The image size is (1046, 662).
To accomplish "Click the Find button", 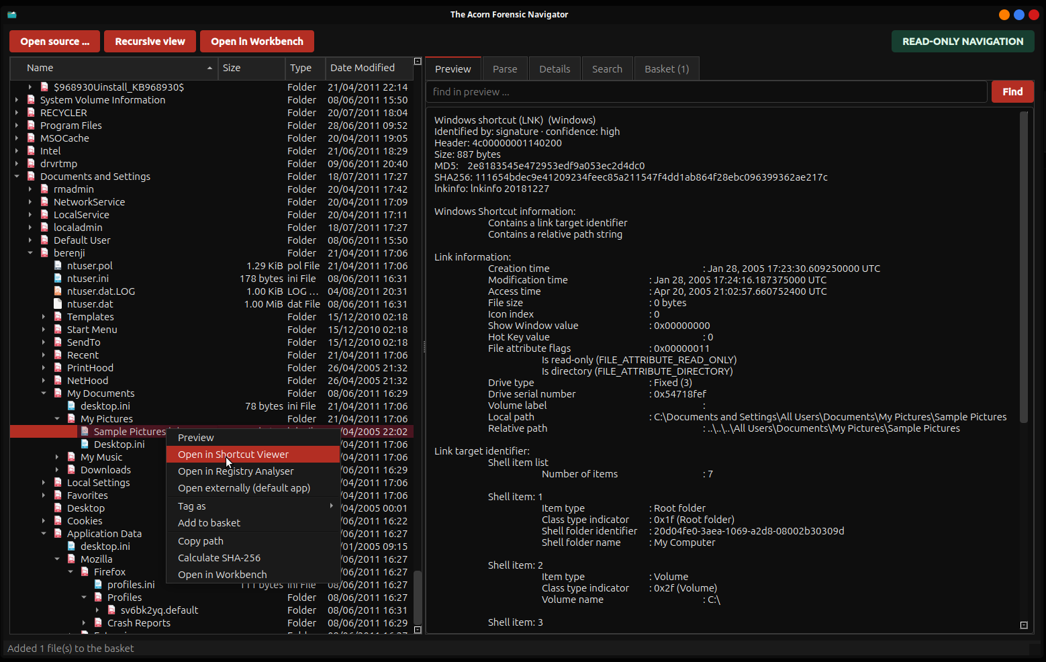I will 1012,92.
